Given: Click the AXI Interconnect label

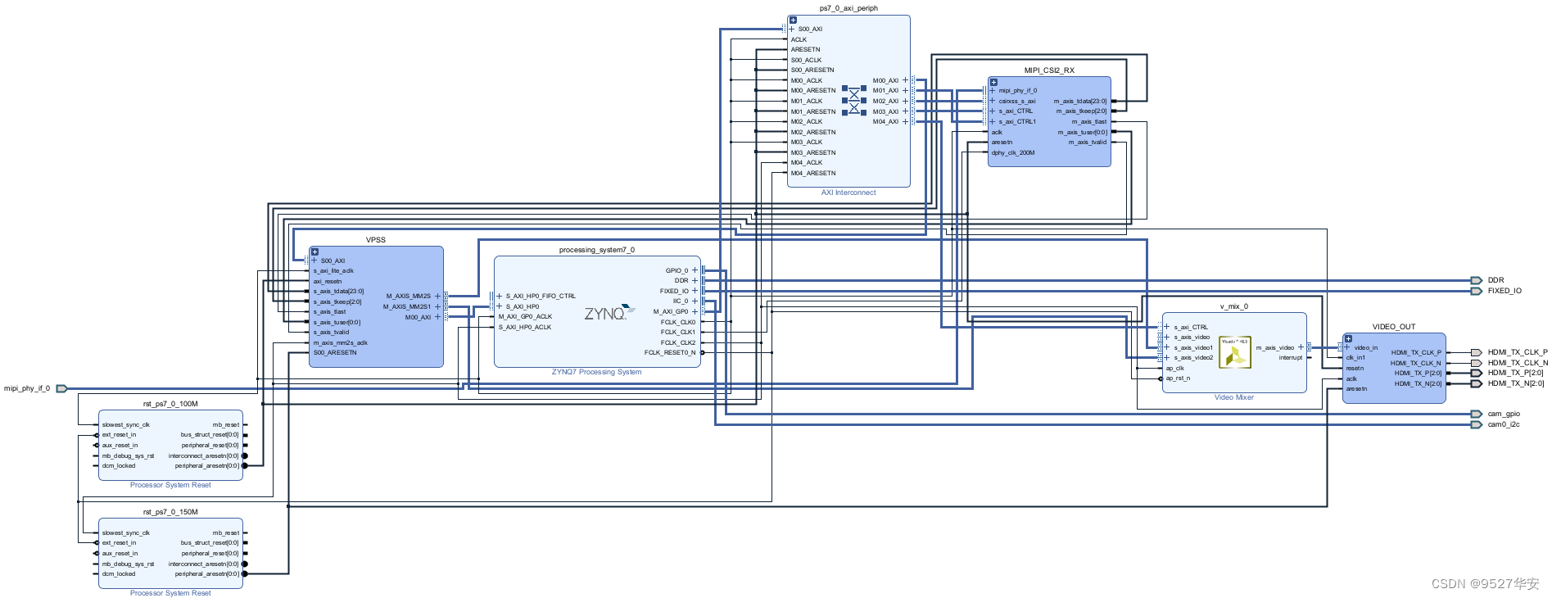Looking at the screenshot, I should point(848,193).
